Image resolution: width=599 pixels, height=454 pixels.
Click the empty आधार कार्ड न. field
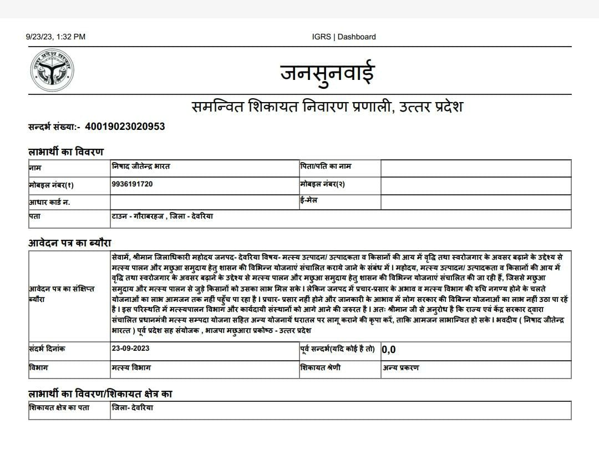pos(204,202)
